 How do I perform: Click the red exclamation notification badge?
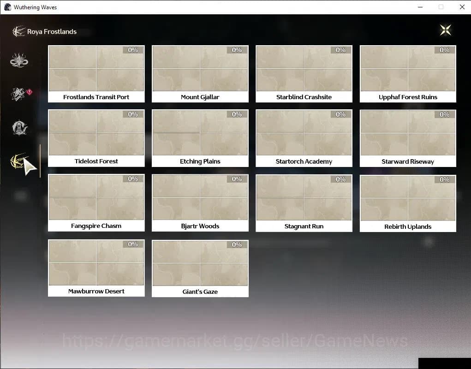(x=30, y=92)
